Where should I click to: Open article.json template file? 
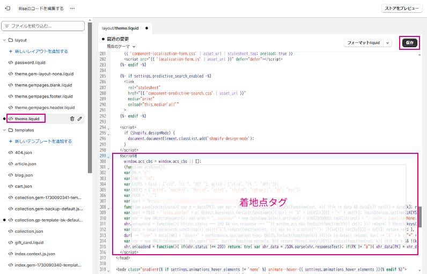(25, 164)
